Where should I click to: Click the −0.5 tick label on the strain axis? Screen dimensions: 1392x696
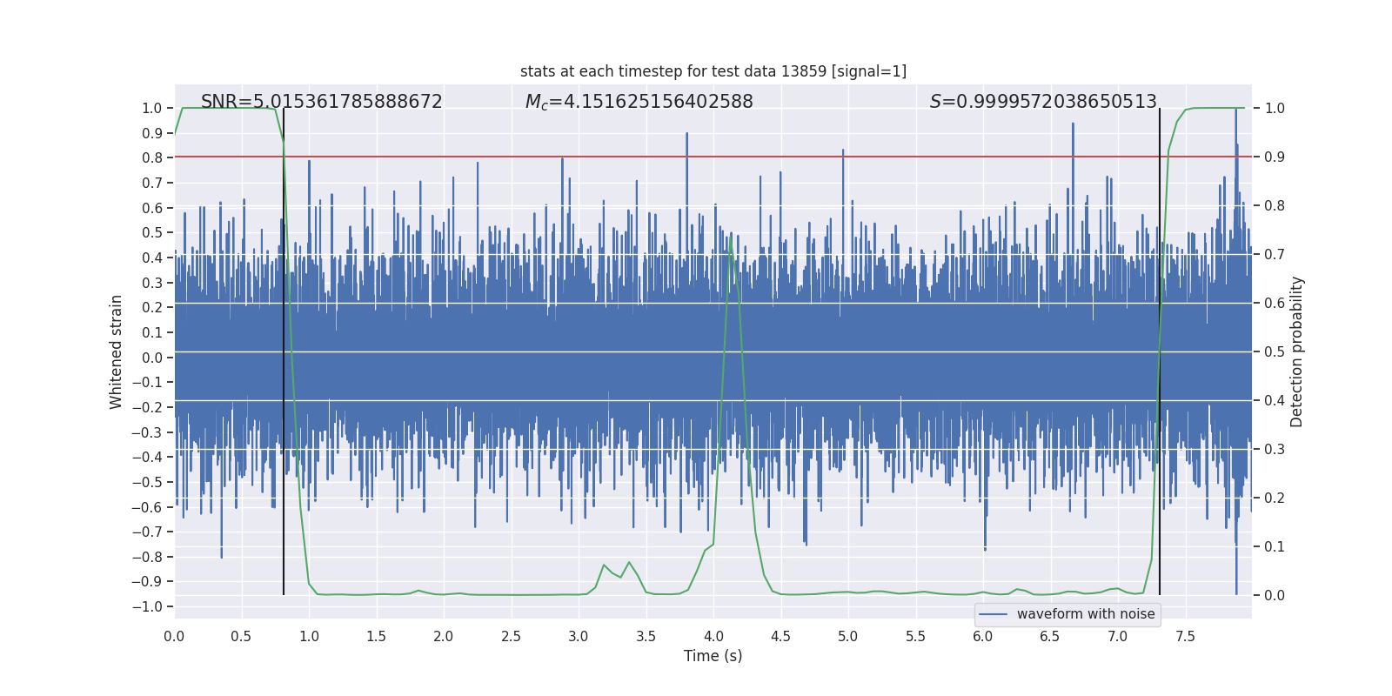[x=147, y=483]
